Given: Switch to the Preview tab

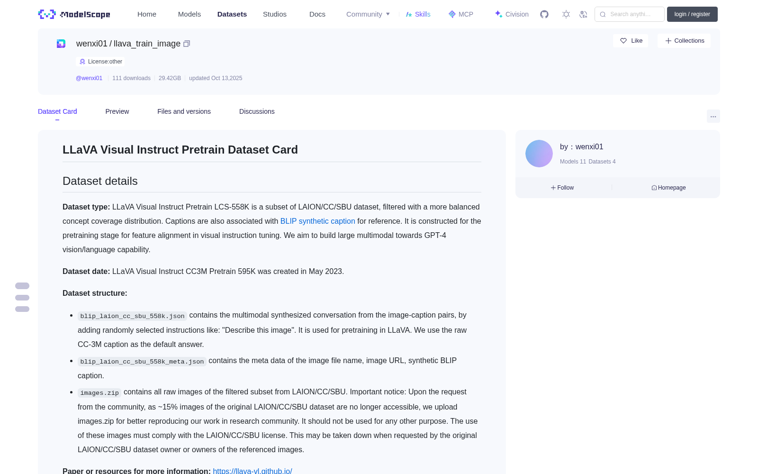Looking at the screenshot, I should point(117,111).
